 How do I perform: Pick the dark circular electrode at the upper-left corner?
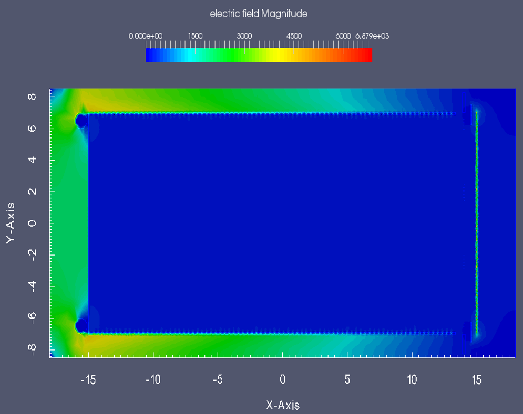[80, 120]
